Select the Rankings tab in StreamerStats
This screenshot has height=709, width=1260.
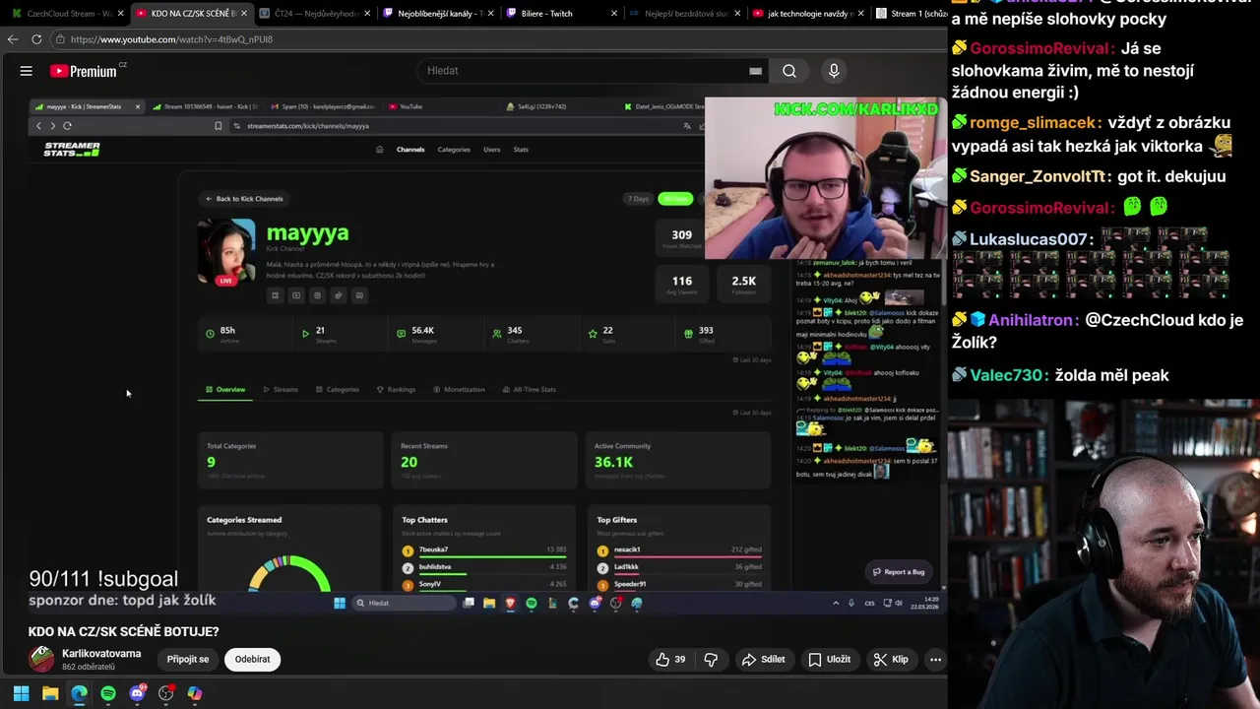[397, 390]
